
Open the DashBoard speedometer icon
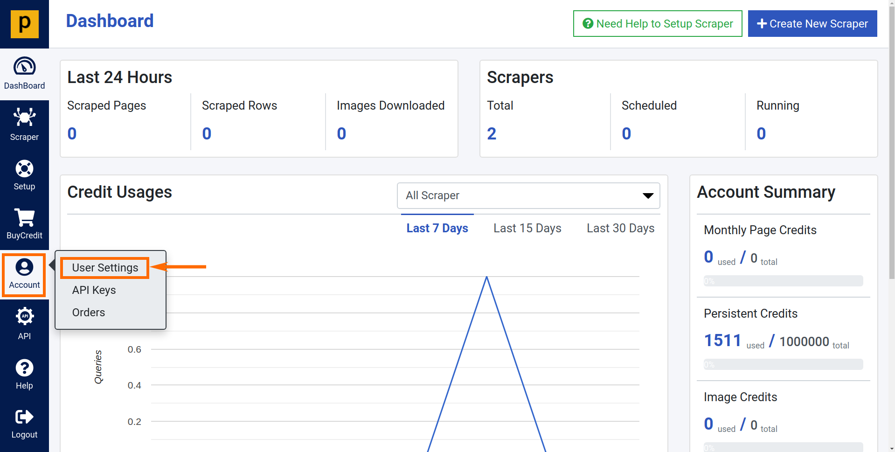pyautogui.click(x=24, y=66)
